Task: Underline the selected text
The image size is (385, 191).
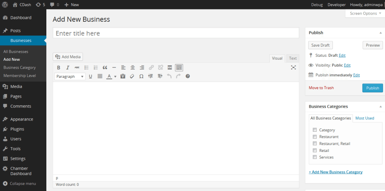Action: pos(90,76)
